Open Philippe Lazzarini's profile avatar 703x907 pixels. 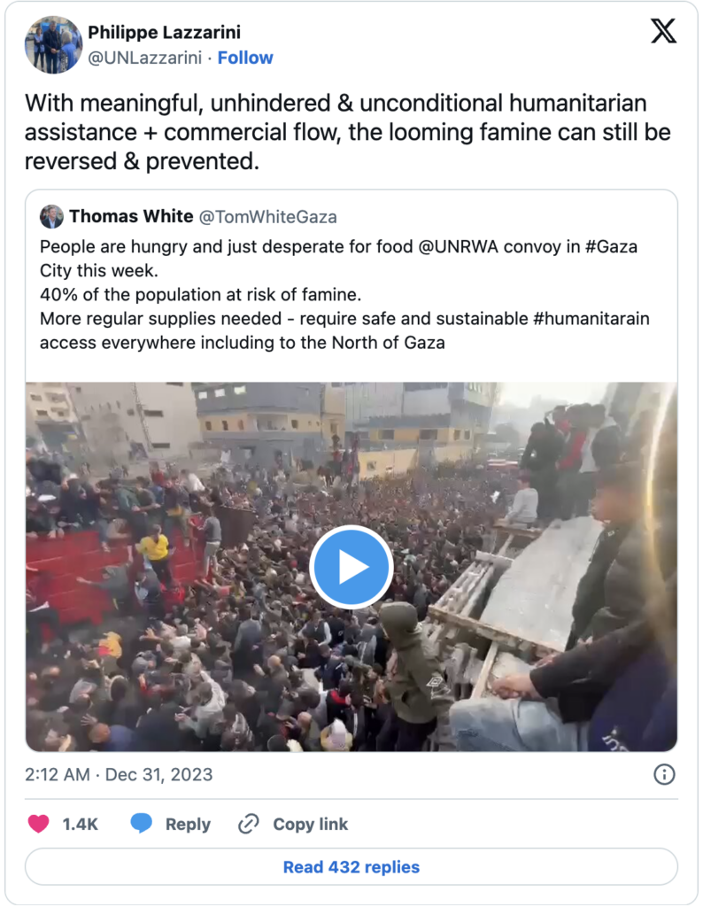coord(53,44)
